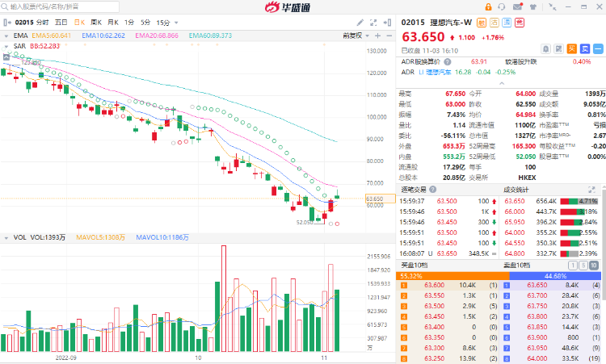The height and width of the screenshot is (364, 606).
Task: Select depth level 1 toggle
Action: click(x=573, y=266)
